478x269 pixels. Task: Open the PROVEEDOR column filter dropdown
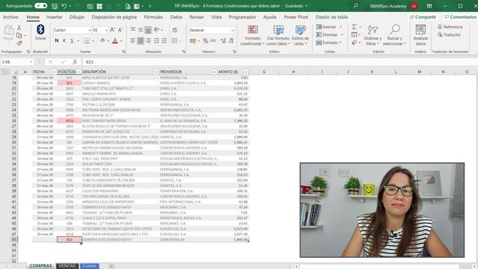pos(214,72)
